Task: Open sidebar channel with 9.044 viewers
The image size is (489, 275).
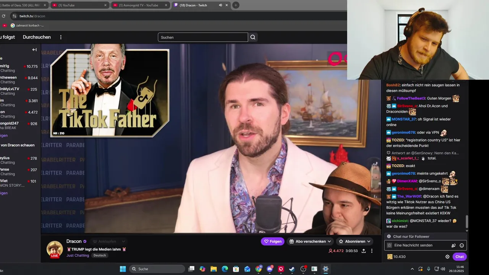Action: 19,80
